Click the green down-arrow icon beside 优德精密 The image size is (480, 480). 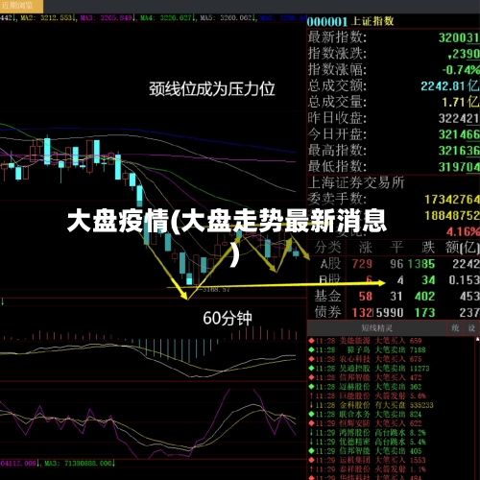tap(311, 442)
